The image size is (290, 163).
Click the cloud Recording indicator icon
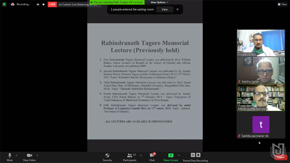[13, 4]
